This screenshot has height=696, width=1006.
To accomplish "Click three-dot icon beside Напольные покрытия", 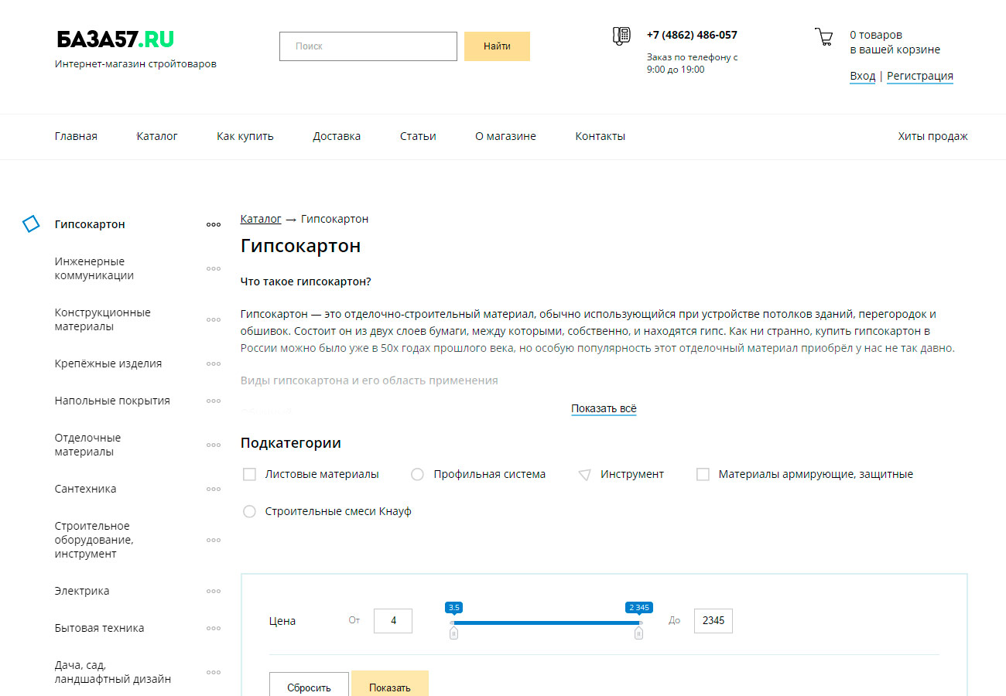I will point(214,401).
